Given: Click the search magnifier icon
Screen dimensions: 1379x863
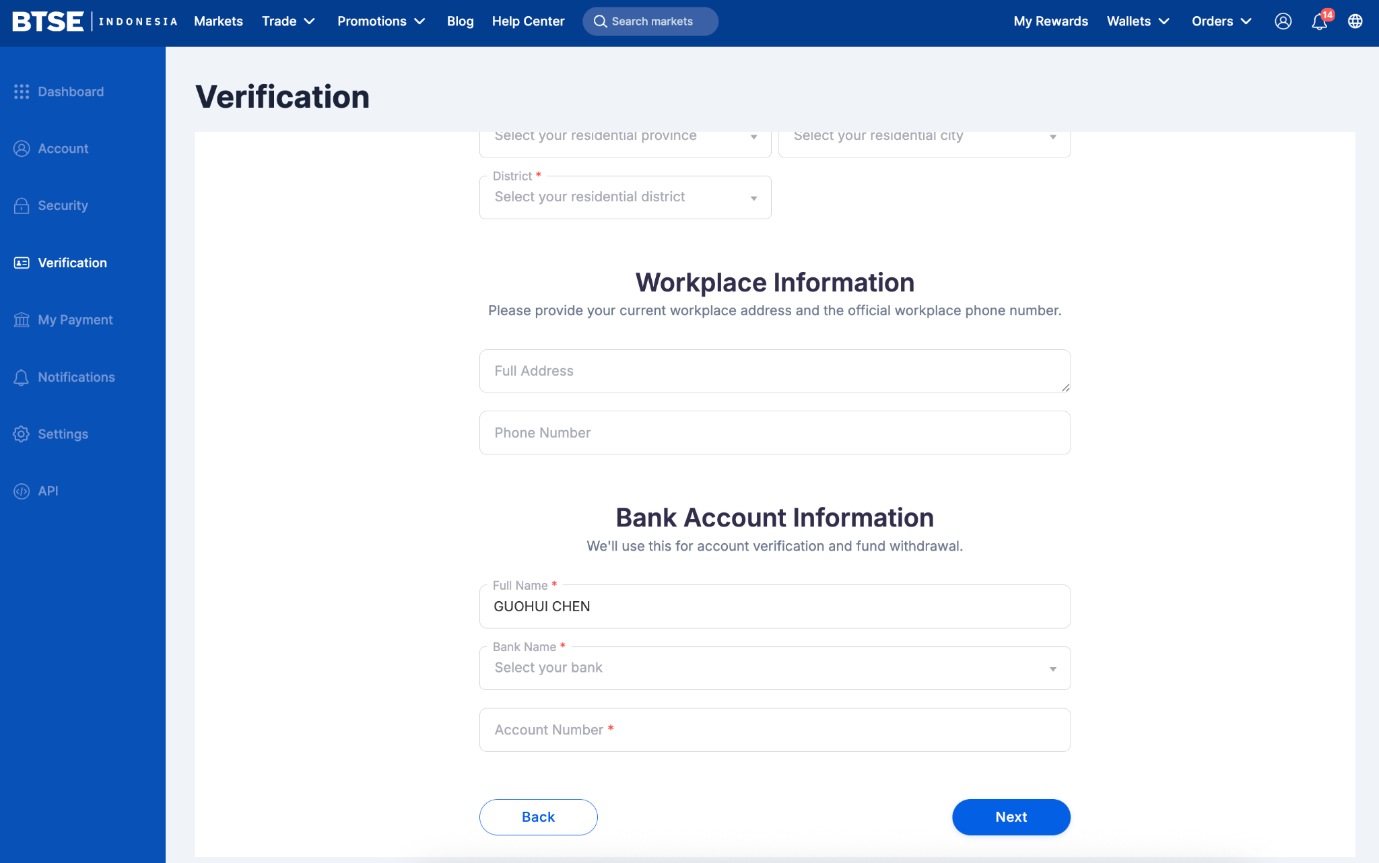Looking at the screenshot, I should coord(600,22).
